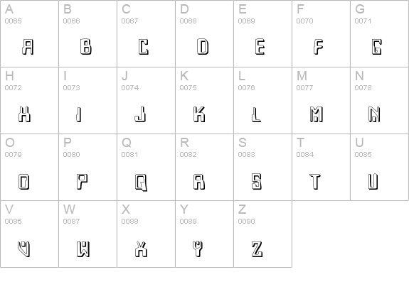Choose the W glyph cell 0087
Image resolution: width=409 pixels, height=299 pixels.
(88, 234)
